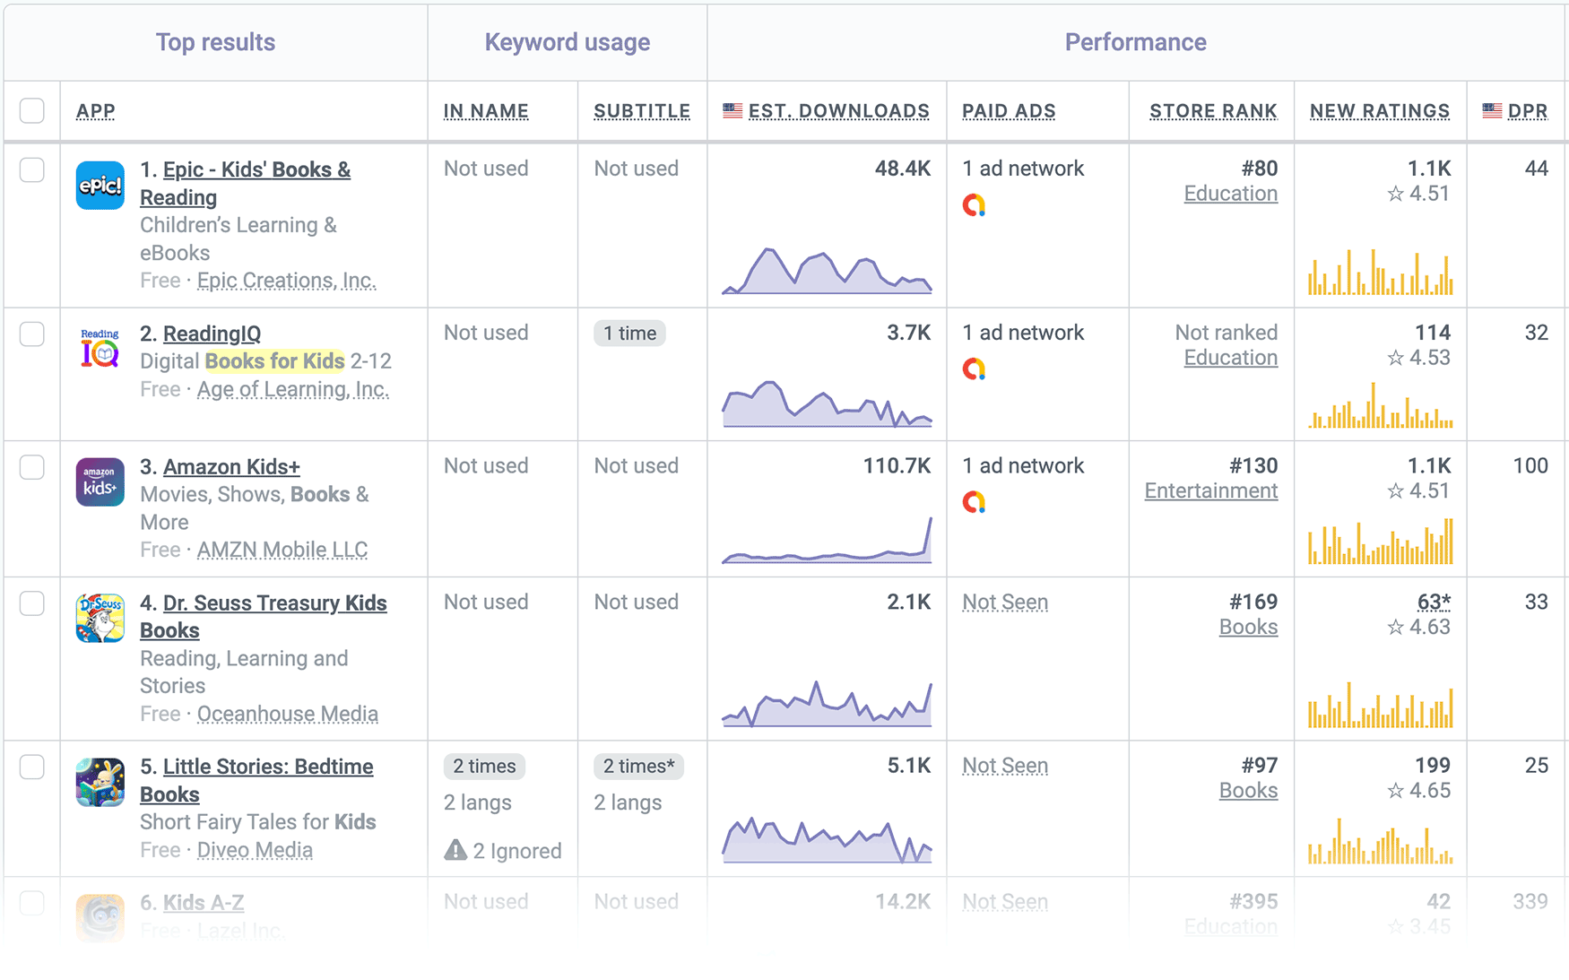Check the box for Amazon Kids+
The width and height of the screenshot is (1569, 980).
[x=32, y=467]
